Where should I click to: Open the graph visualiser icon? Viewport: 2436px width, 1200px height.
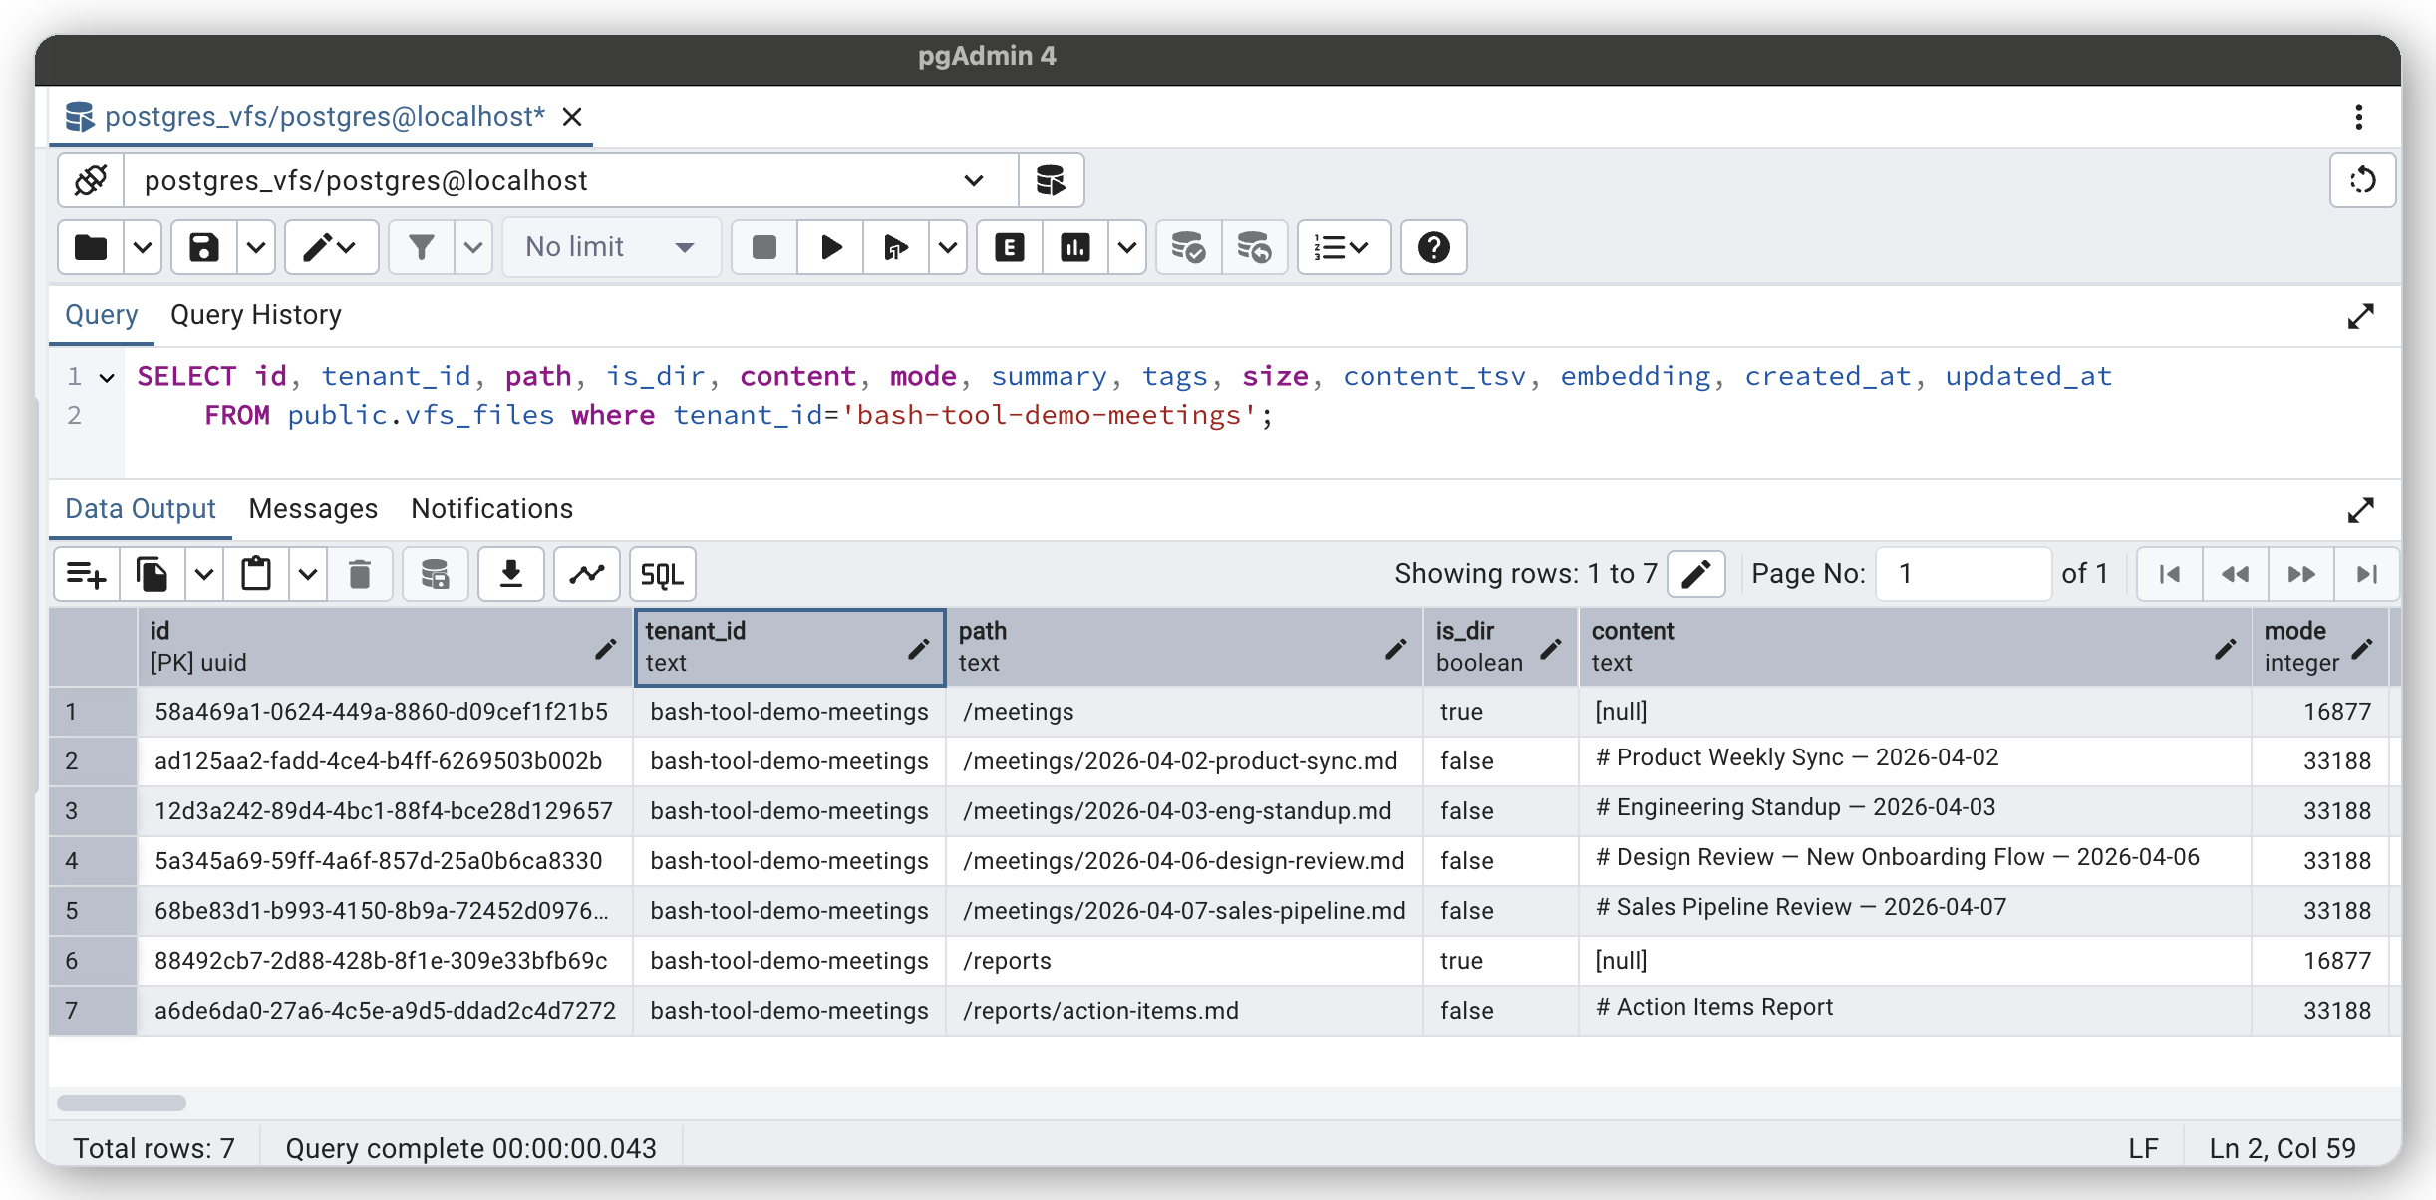click(587, 574)
